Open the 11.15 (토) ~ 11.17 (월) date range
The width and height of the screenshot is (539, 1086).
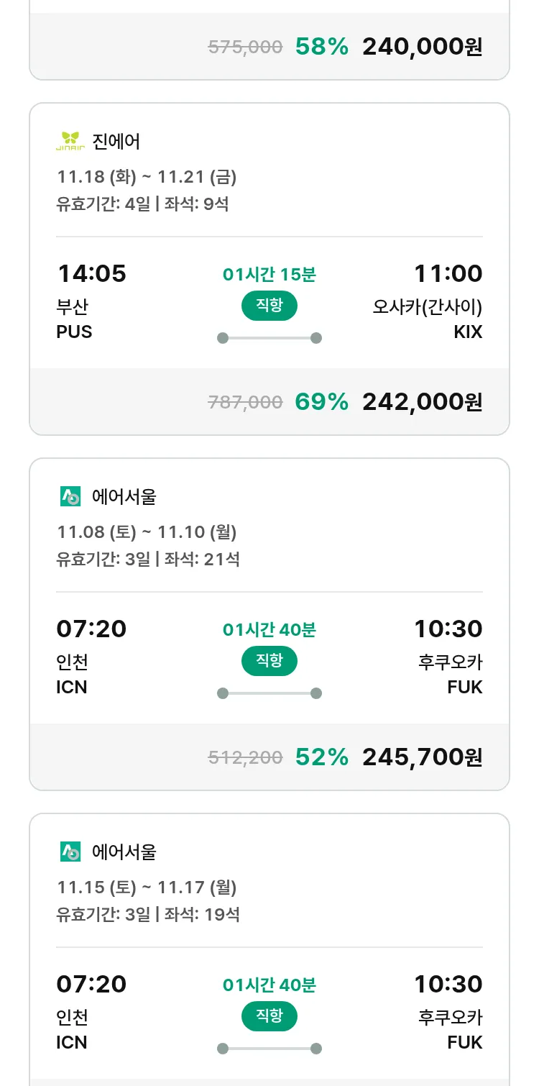[x=147, y=887]
